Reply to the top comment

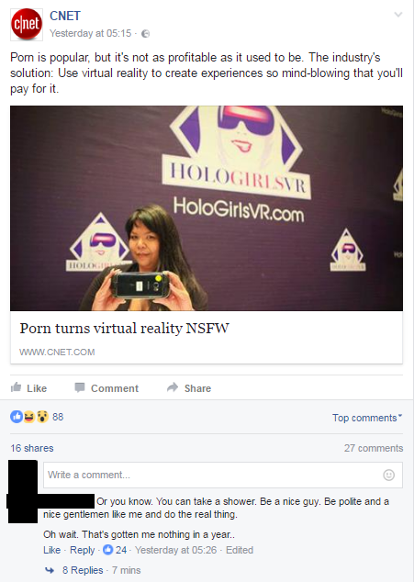(x=83, y=550)
